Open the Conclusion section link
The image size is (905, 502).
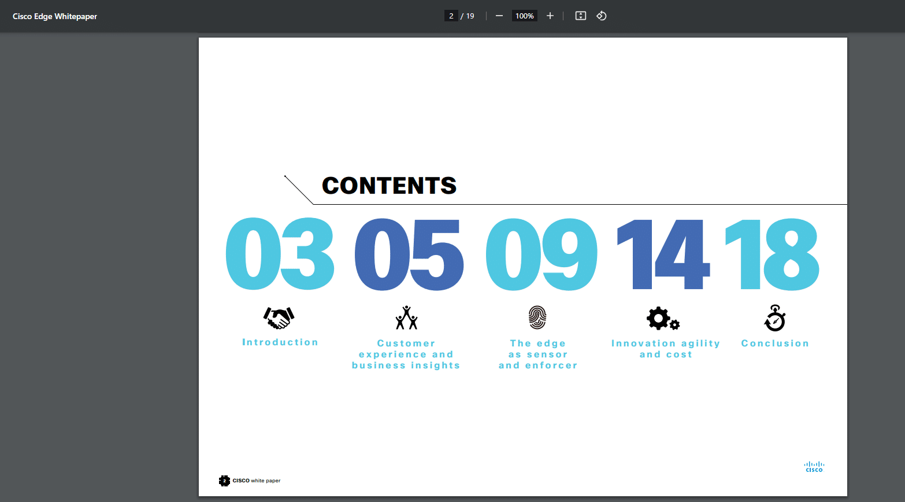[775, 344]
